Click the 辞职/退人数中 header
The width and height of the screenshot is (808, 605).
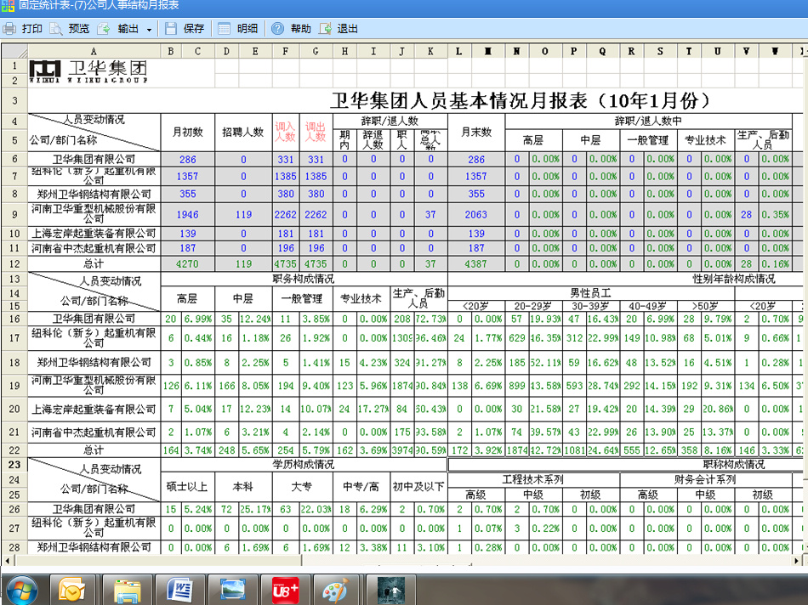pos(648,121)
